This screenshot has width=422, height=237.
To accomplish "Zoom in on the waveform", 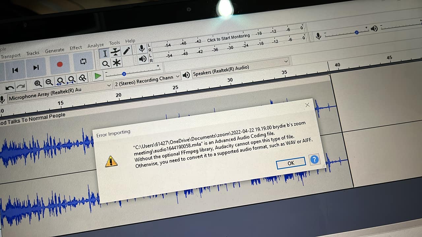I will [x=38, y=84].
